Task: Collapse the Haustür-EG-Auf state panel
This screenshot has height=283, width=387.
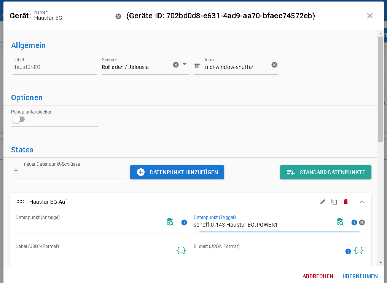Action: (x=362, y=202)
